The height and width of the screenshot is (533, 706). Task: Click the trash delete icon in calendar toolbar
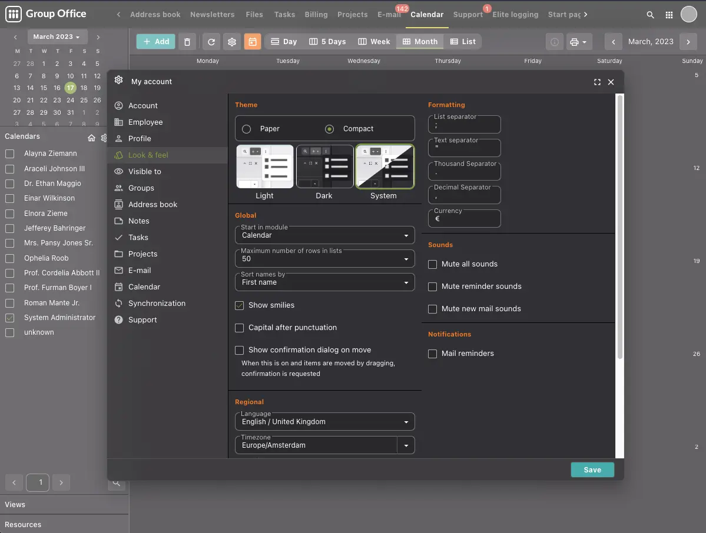pyautogui.click(x=187, y=42)
